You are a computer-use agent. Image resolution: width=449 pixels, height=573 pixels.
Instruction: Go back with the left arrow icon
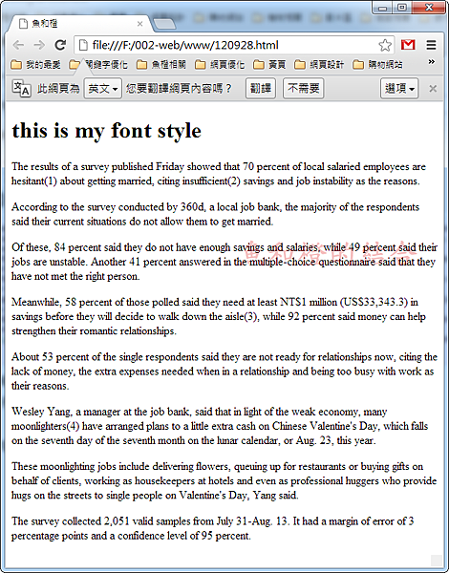[18, 45]
